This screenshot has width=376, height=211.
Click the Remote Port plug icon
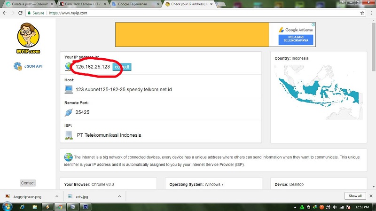pos(69,112)
